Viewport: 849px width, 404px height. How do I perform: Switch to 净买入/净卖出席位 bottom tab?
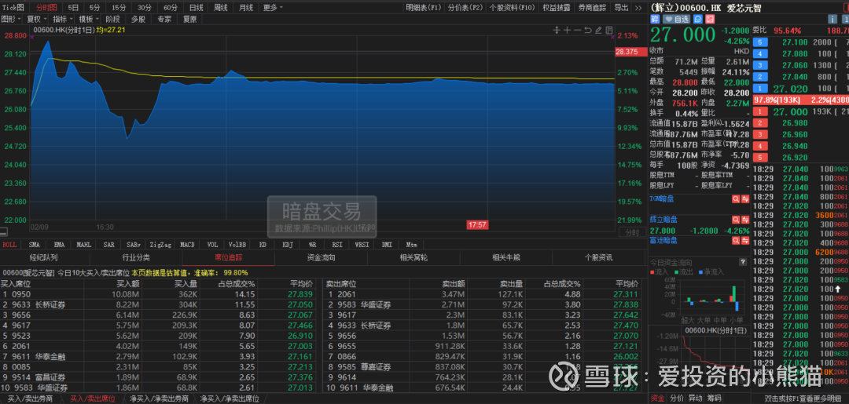pos(230,399)
